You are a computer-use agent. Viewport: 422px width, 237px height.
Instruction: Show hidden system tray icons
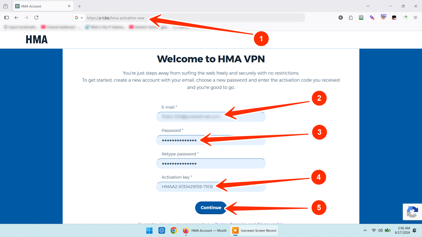[x=365, y=231]
